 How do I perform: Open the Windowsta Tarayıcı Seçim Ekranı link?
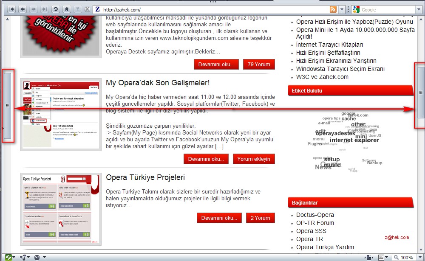tap(340, 69)
